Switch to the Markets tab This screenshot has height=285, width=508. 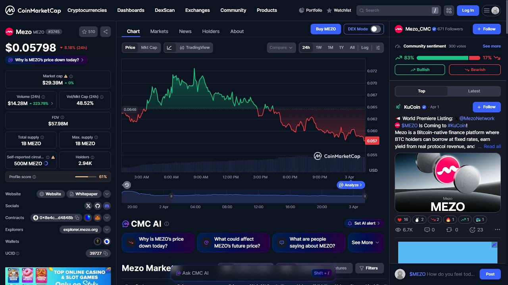(x=159, y=31)
